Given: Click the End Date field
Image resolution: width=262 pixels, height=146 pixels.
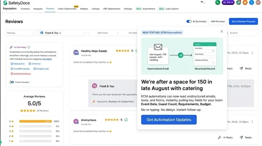Looking at the screenshot, I should coord(133,33).
